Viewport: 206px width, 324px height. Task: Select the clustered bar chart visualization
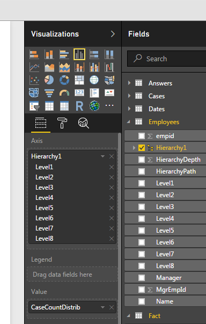(64, 54)
